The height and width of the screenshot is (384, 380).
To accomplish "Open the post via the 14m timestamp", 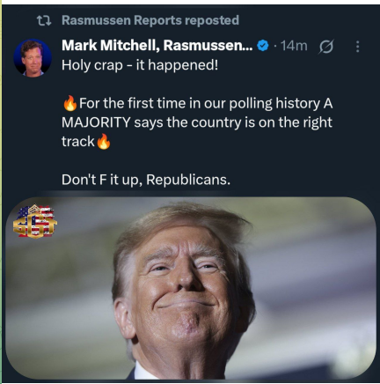I will [294, 46].
